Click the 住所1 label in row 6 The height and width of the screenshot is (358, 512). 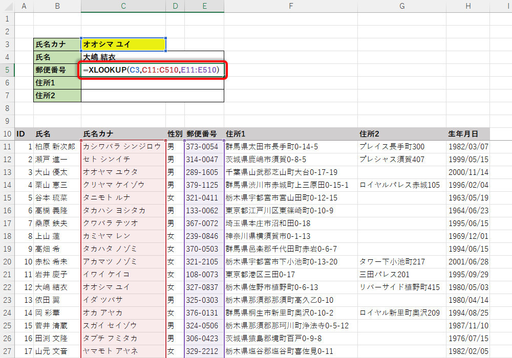click(x=57, y=83)
